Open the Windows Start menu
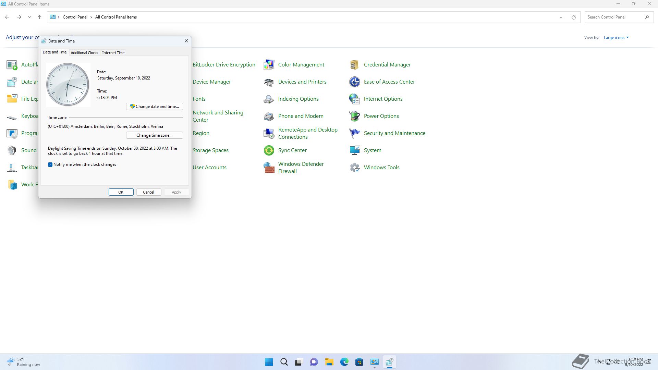658x370 pixels. click(x=269, y=362)
